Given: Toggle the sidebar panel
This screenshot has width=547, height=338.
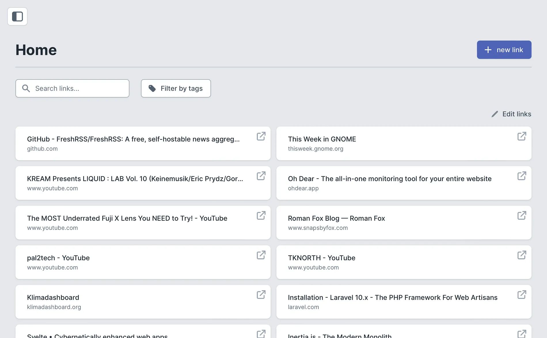Looking at the screenshot, I should [x=17, y=16].
